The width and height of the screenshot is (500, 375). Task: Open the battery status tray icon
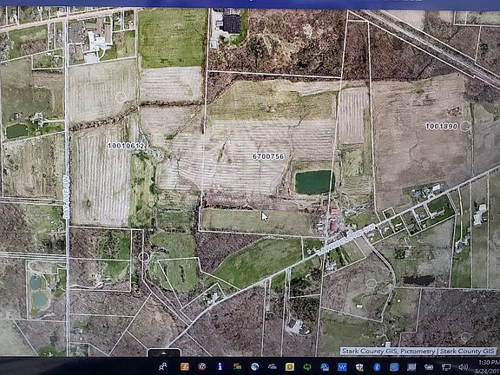(x=429, y=367)
